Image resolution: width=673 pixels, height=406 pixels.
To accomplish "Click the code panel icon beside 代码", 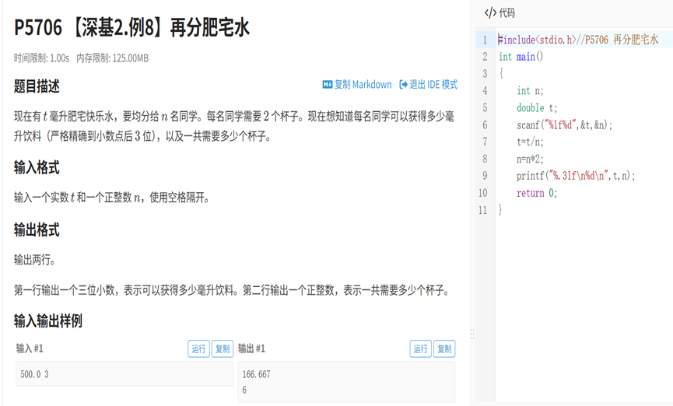I will (490, 13).
